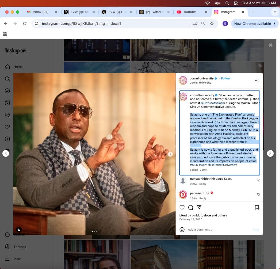Screen dimensions: 280x269
Task: Switch to the YouTube tab
Action: click(192, 12)
